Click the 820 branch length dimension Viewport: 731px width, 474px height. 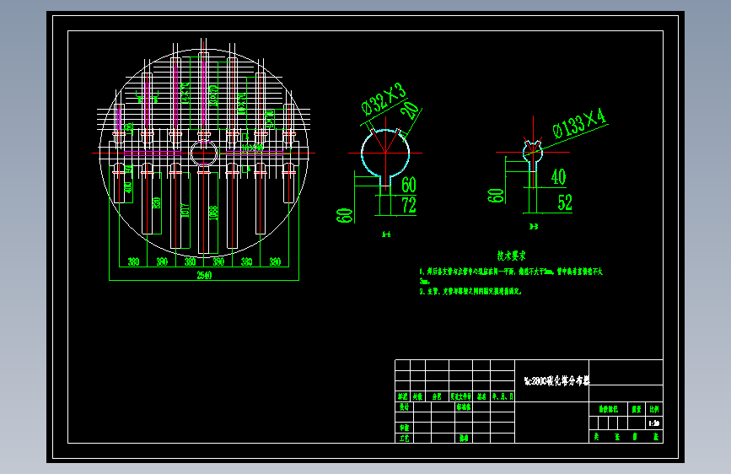(x=157, y=203)
